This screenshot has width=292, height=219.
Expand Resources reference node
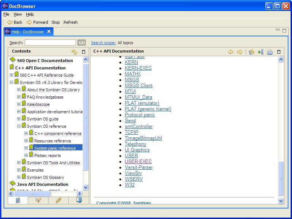[26, 141]
